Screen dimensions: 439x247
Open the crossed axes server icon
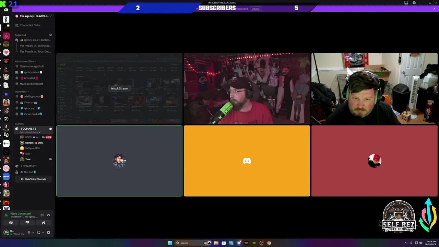pyautogui.click(x=6, y=119)
